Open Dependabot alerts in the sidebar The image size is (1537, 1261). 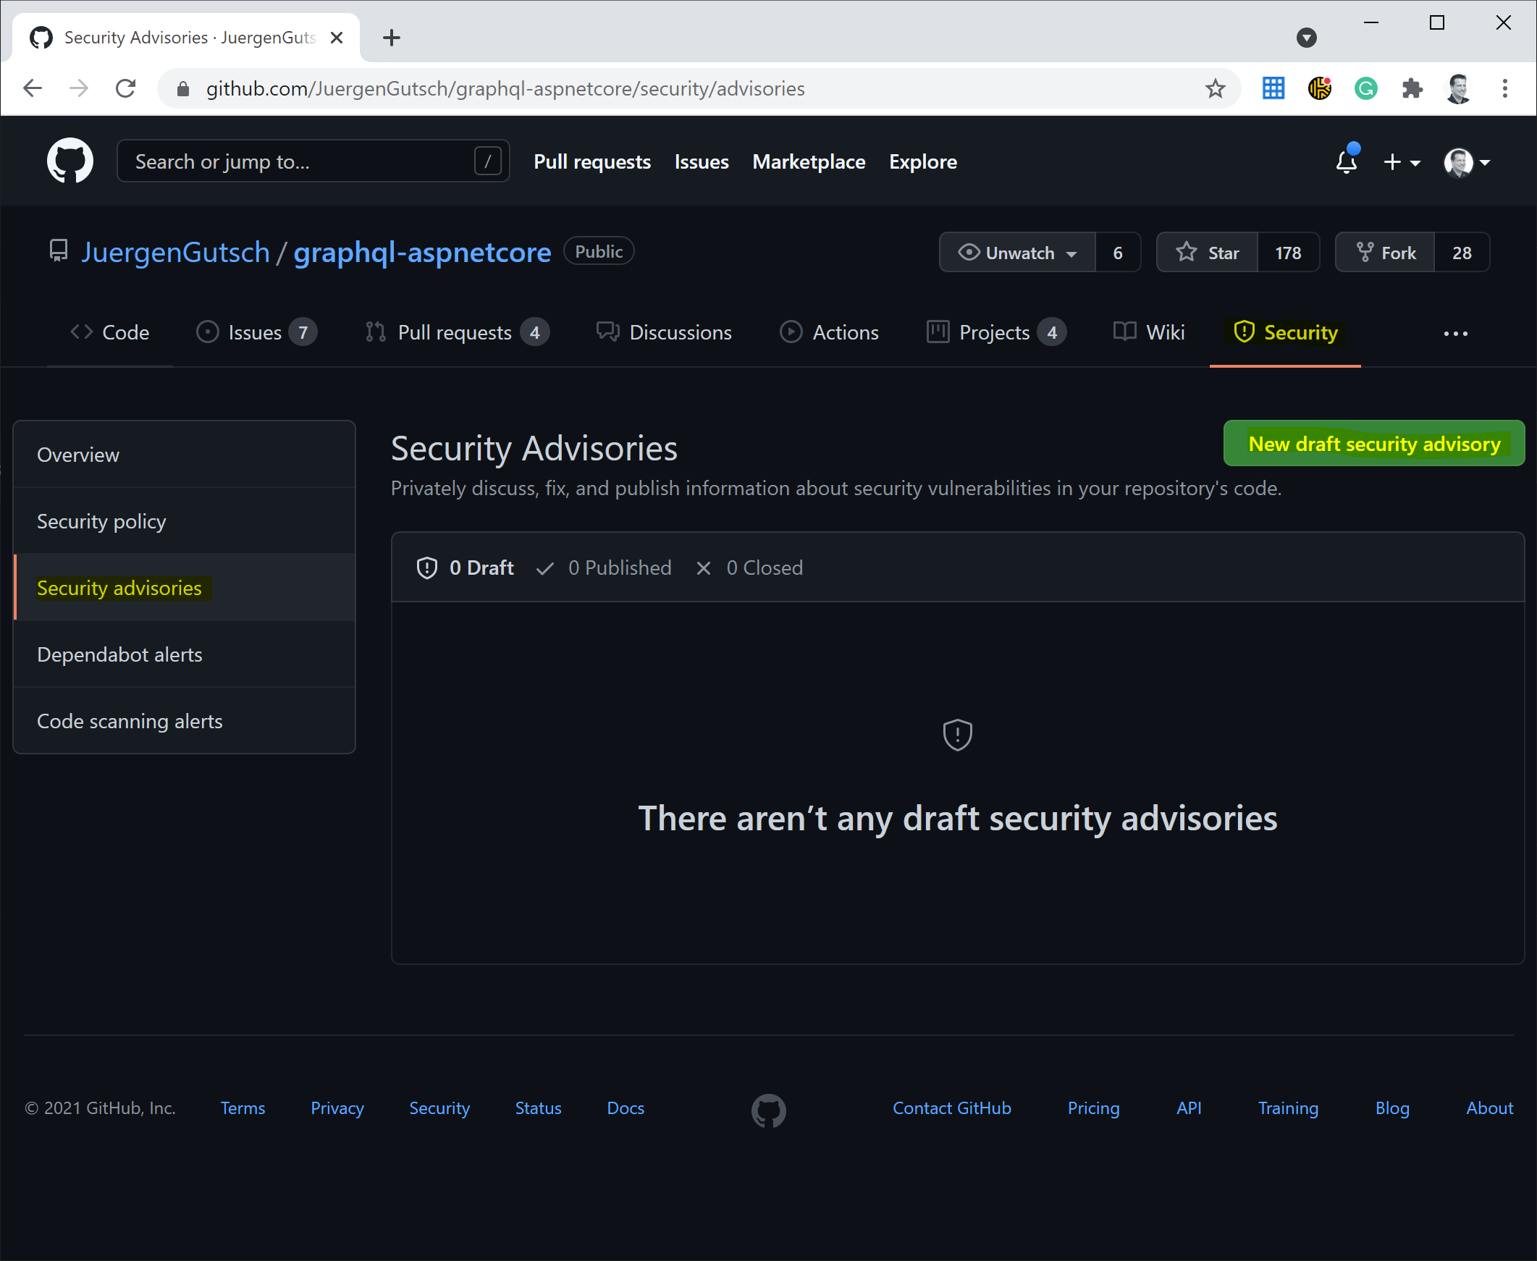point(185,654)
